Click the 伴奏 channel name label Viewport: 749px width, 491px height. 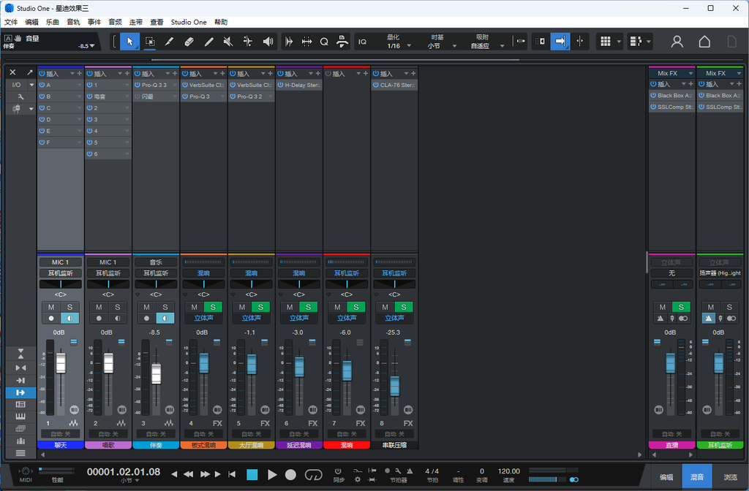coord(156,445)
